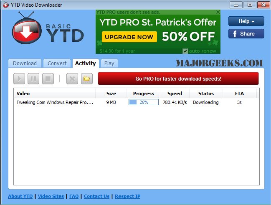Stop the active download
The height and width of the screenshot is (205, 271).
[48, 79]
